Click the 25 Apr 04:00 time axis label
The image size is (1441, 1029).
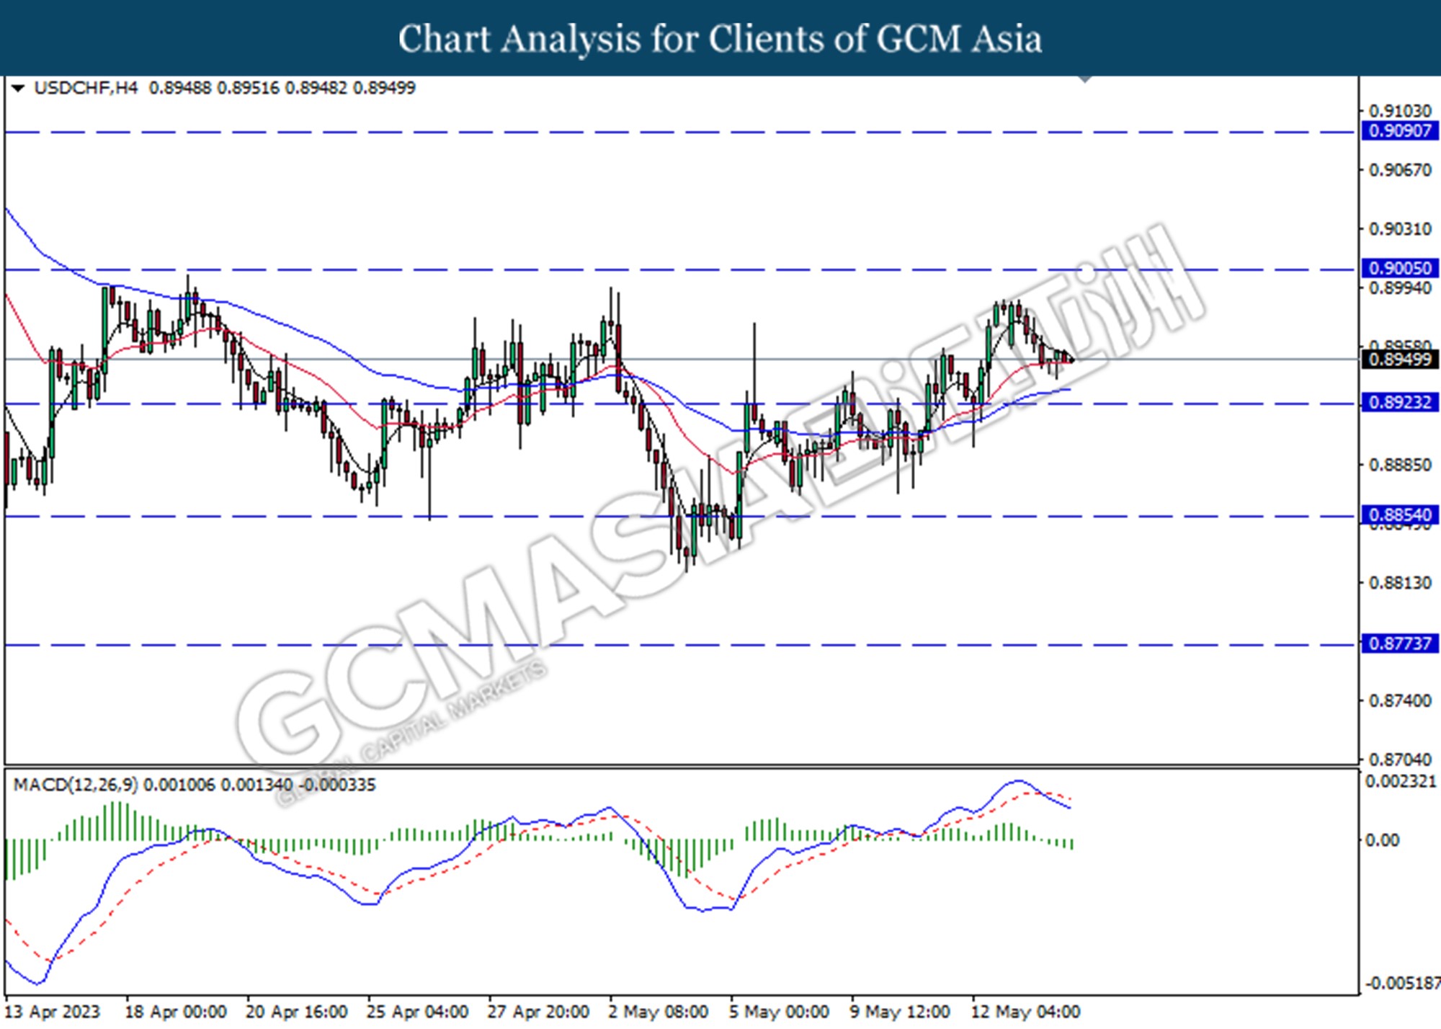417,1012
